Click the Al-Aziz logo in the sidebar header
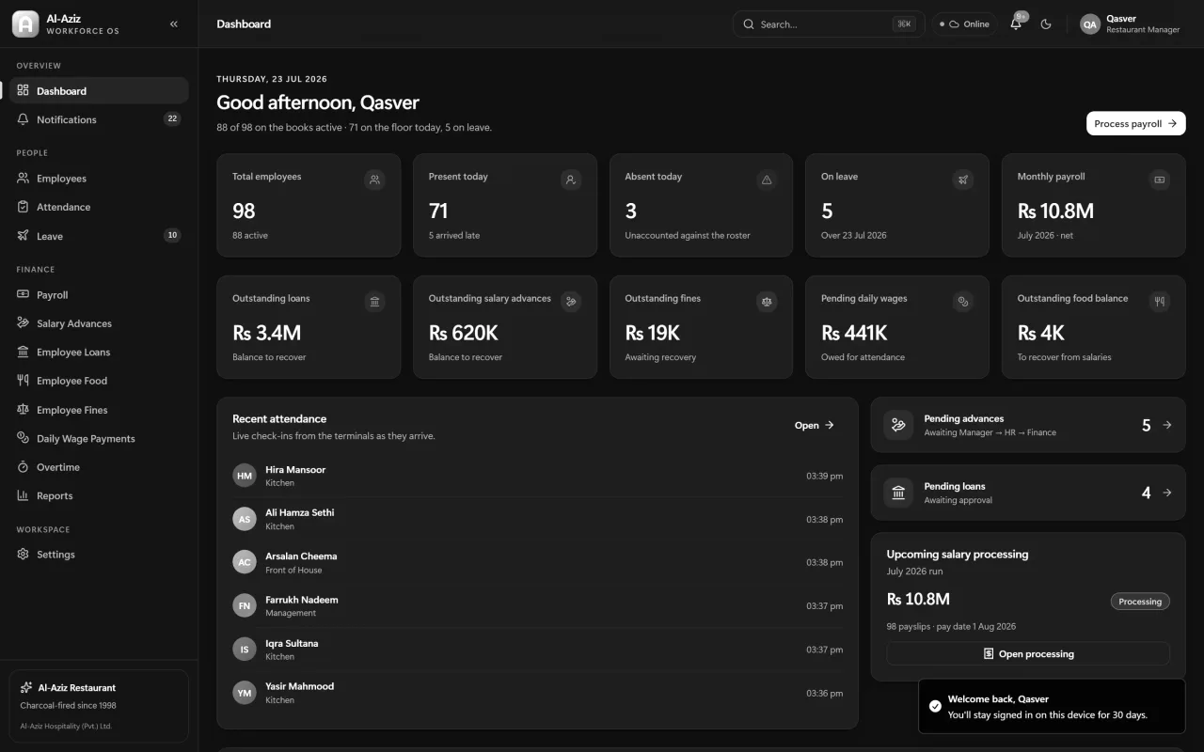This screenshot has width=1204, height=752. click(25, 24)
